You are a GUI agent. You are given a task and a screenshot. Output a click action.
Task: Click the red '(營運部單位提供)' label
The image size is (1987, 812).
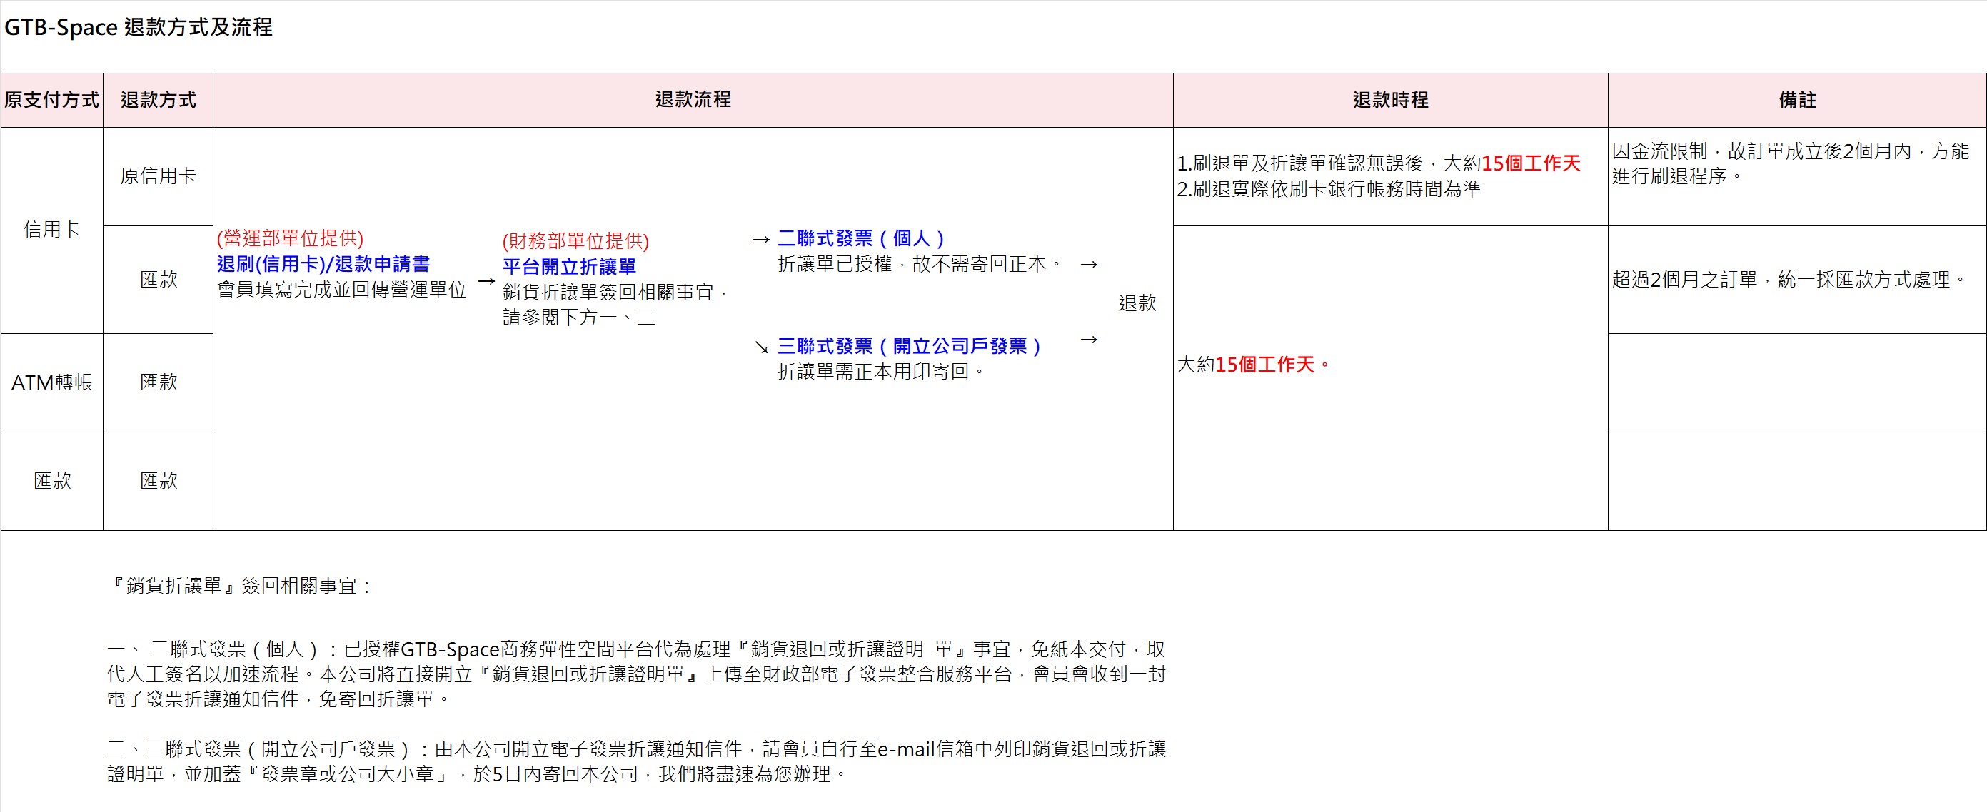pos(290,238)
